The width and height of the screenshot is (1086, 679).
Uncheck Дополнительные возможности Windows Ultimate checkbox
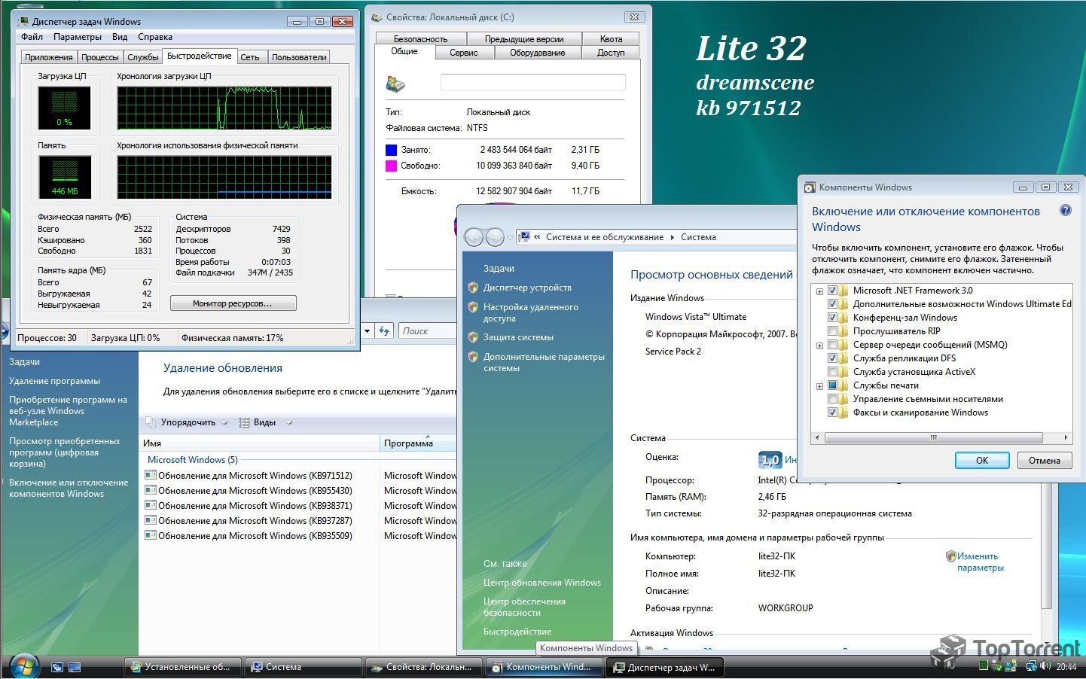tap(832, 304)
